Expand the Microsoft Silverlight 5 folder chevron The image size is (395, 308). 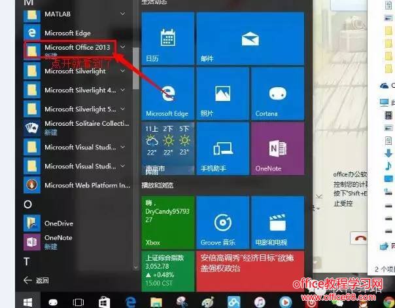point(123,109)
